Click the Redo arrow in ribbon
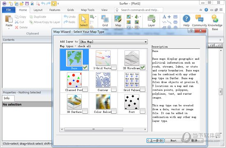Image resolution: width=226 pixels, height=148 pixels. point(66,22)
